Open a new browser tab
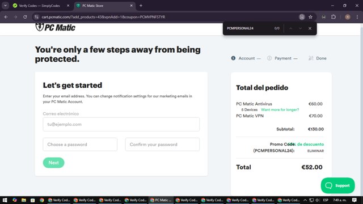This screenshot has height=204, width=363. tap(141, 6)
